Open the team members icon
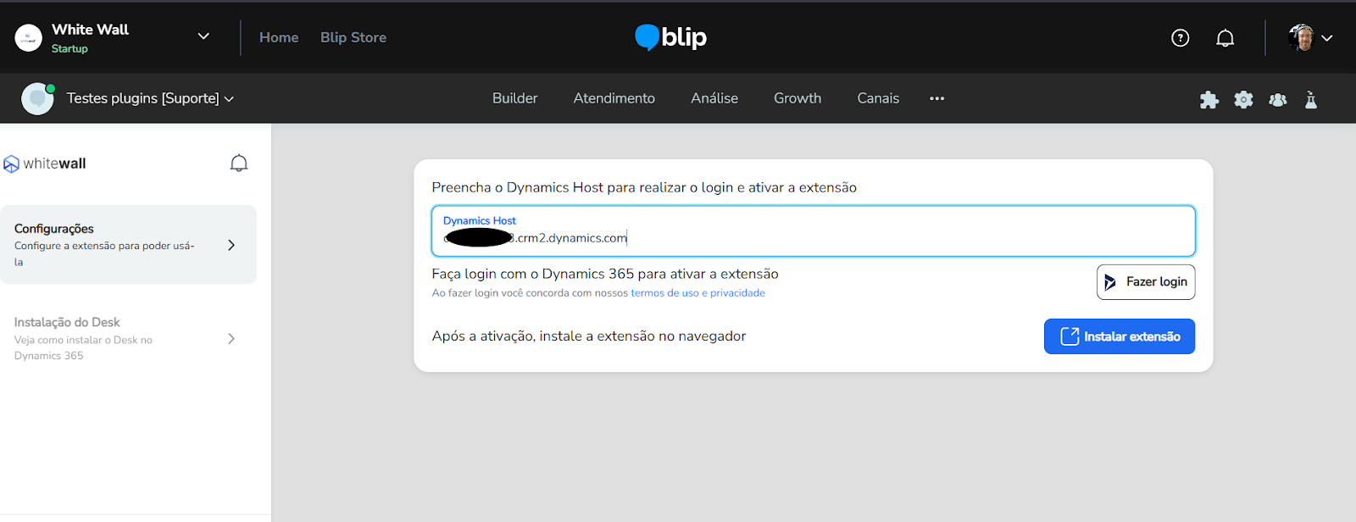1356x522 pixels. [x=1277, y=100]
